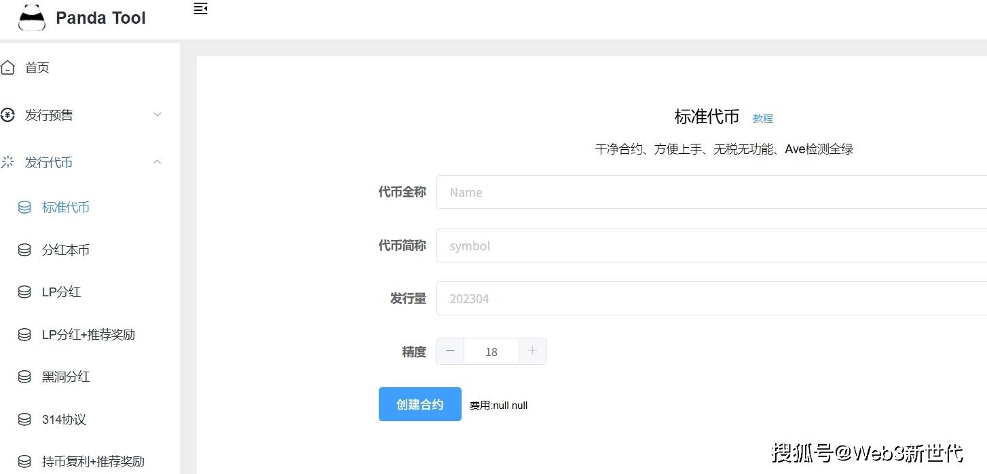Click the coin stack icon beside LP分红
The height and width of the screenshot is (474, 987).
24,292
